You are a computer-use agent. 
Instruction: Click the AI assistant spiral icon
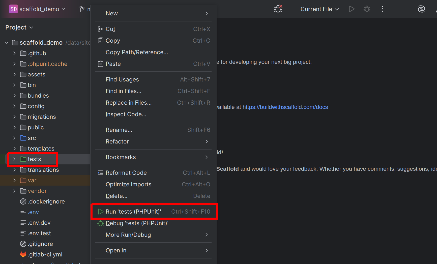pyautogui.click(x=421, y=9)
